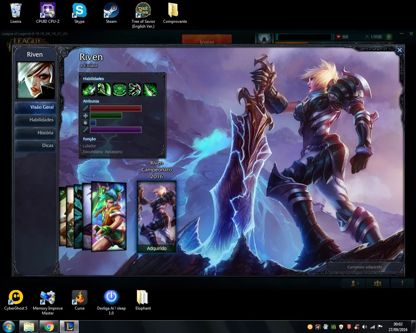The width and height of the screenshot is (416, 333).
Task: Select Arcade Riven skin card
Action: point(109,216)
